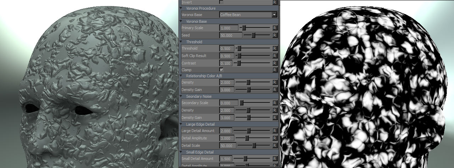The image size is (454, 168).
Task: Uncheck the Clamp checkbox
Action: 221,70
